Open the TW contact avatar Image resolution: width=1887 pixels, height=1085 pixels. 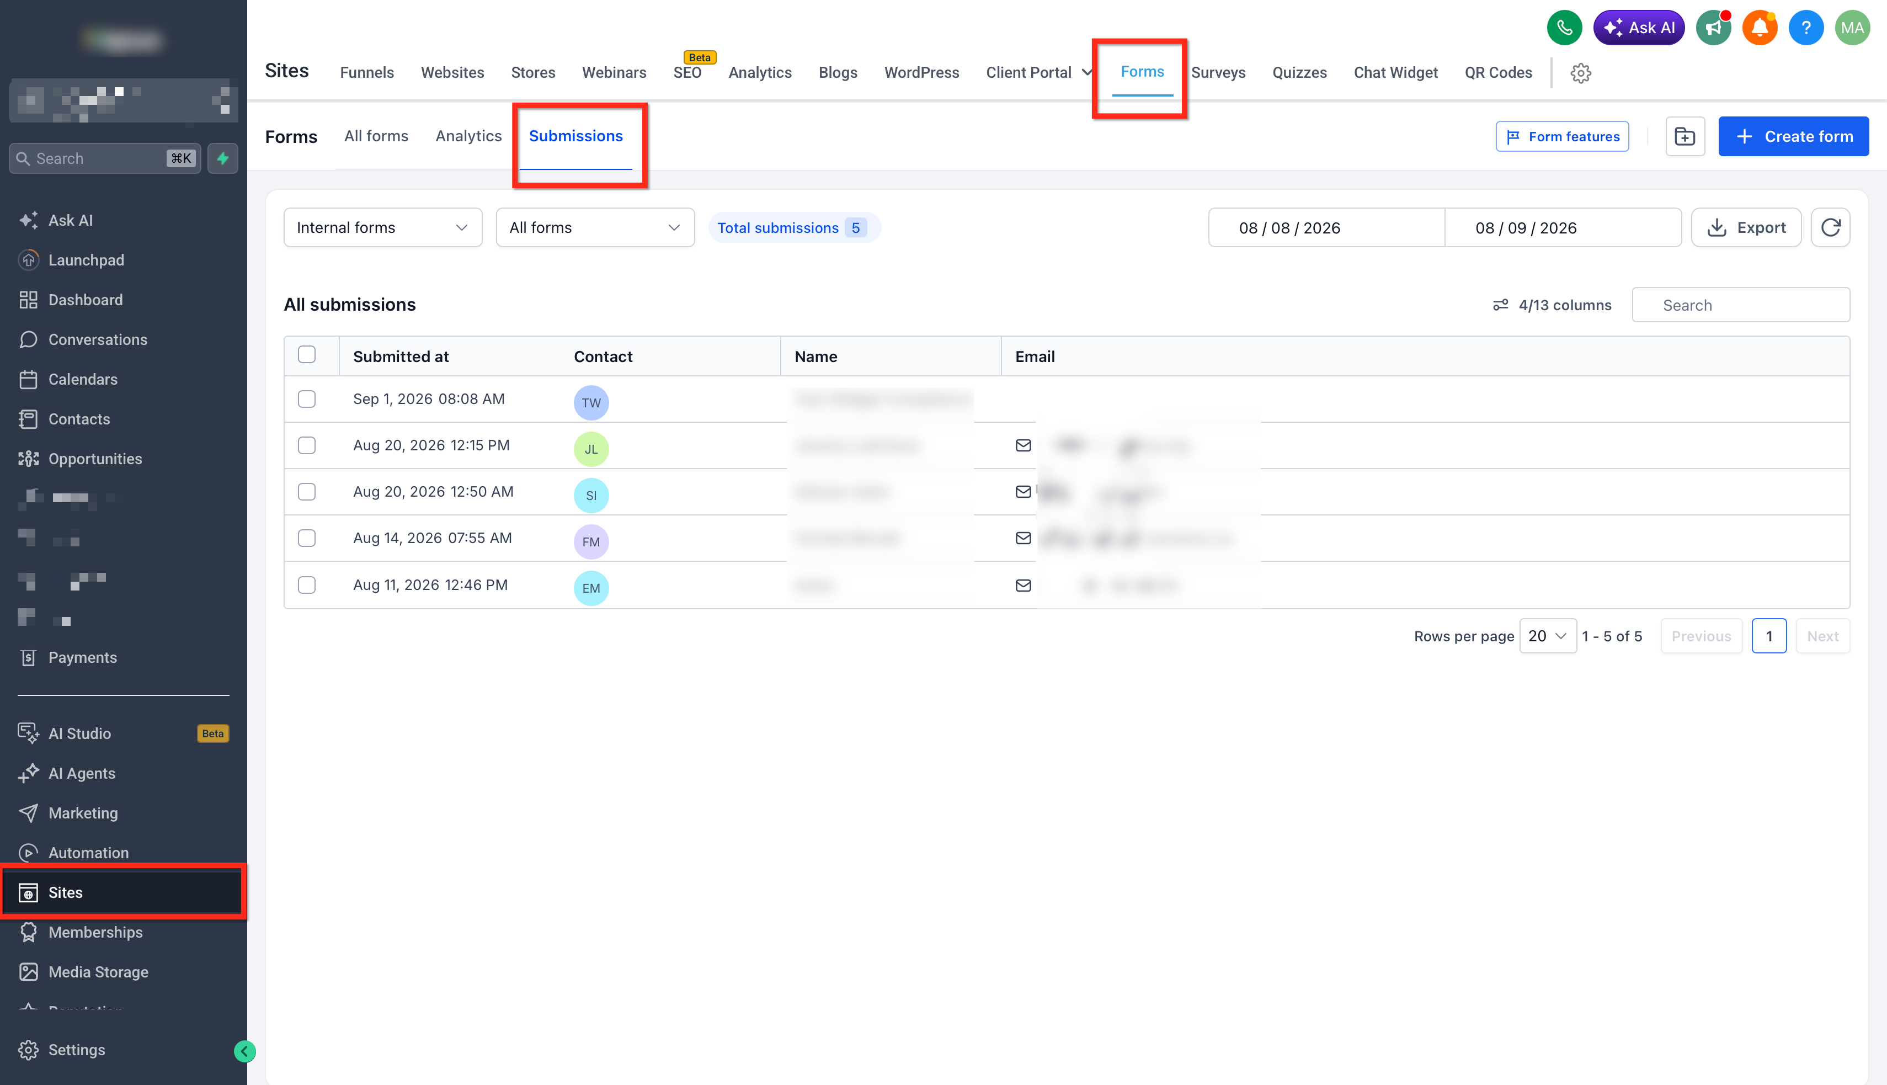pyautogui.click(x=591, y=402)
